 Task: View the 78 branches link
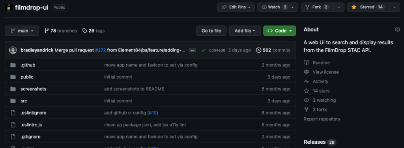60,31
